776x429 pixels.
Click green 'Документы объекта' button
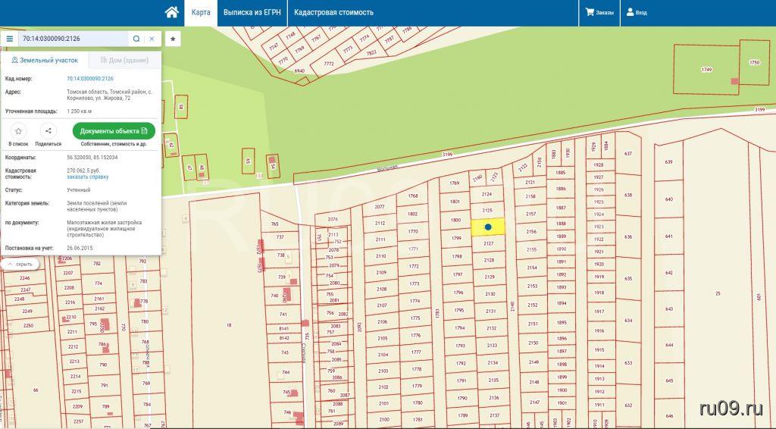(114, 131)
